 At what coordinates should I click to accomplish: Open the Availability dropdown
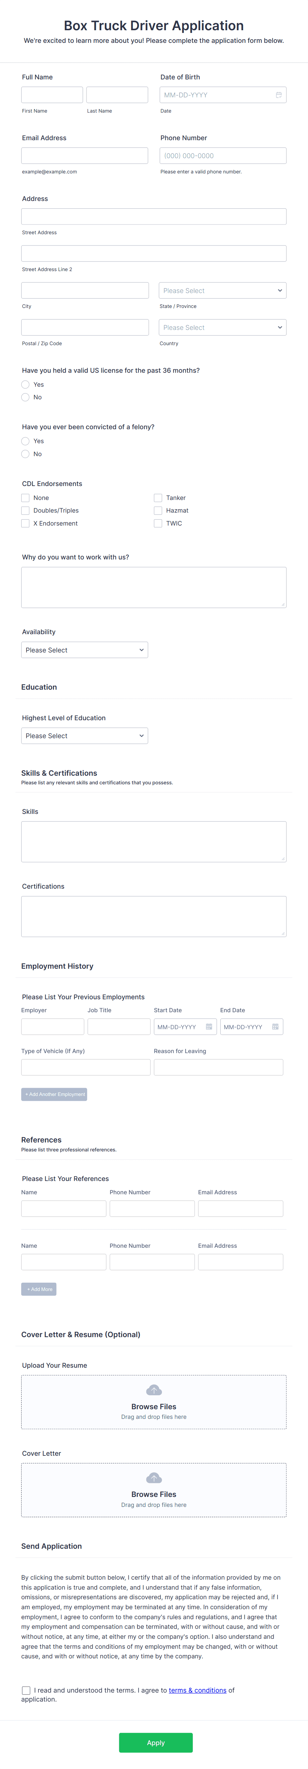coord(84,650)
